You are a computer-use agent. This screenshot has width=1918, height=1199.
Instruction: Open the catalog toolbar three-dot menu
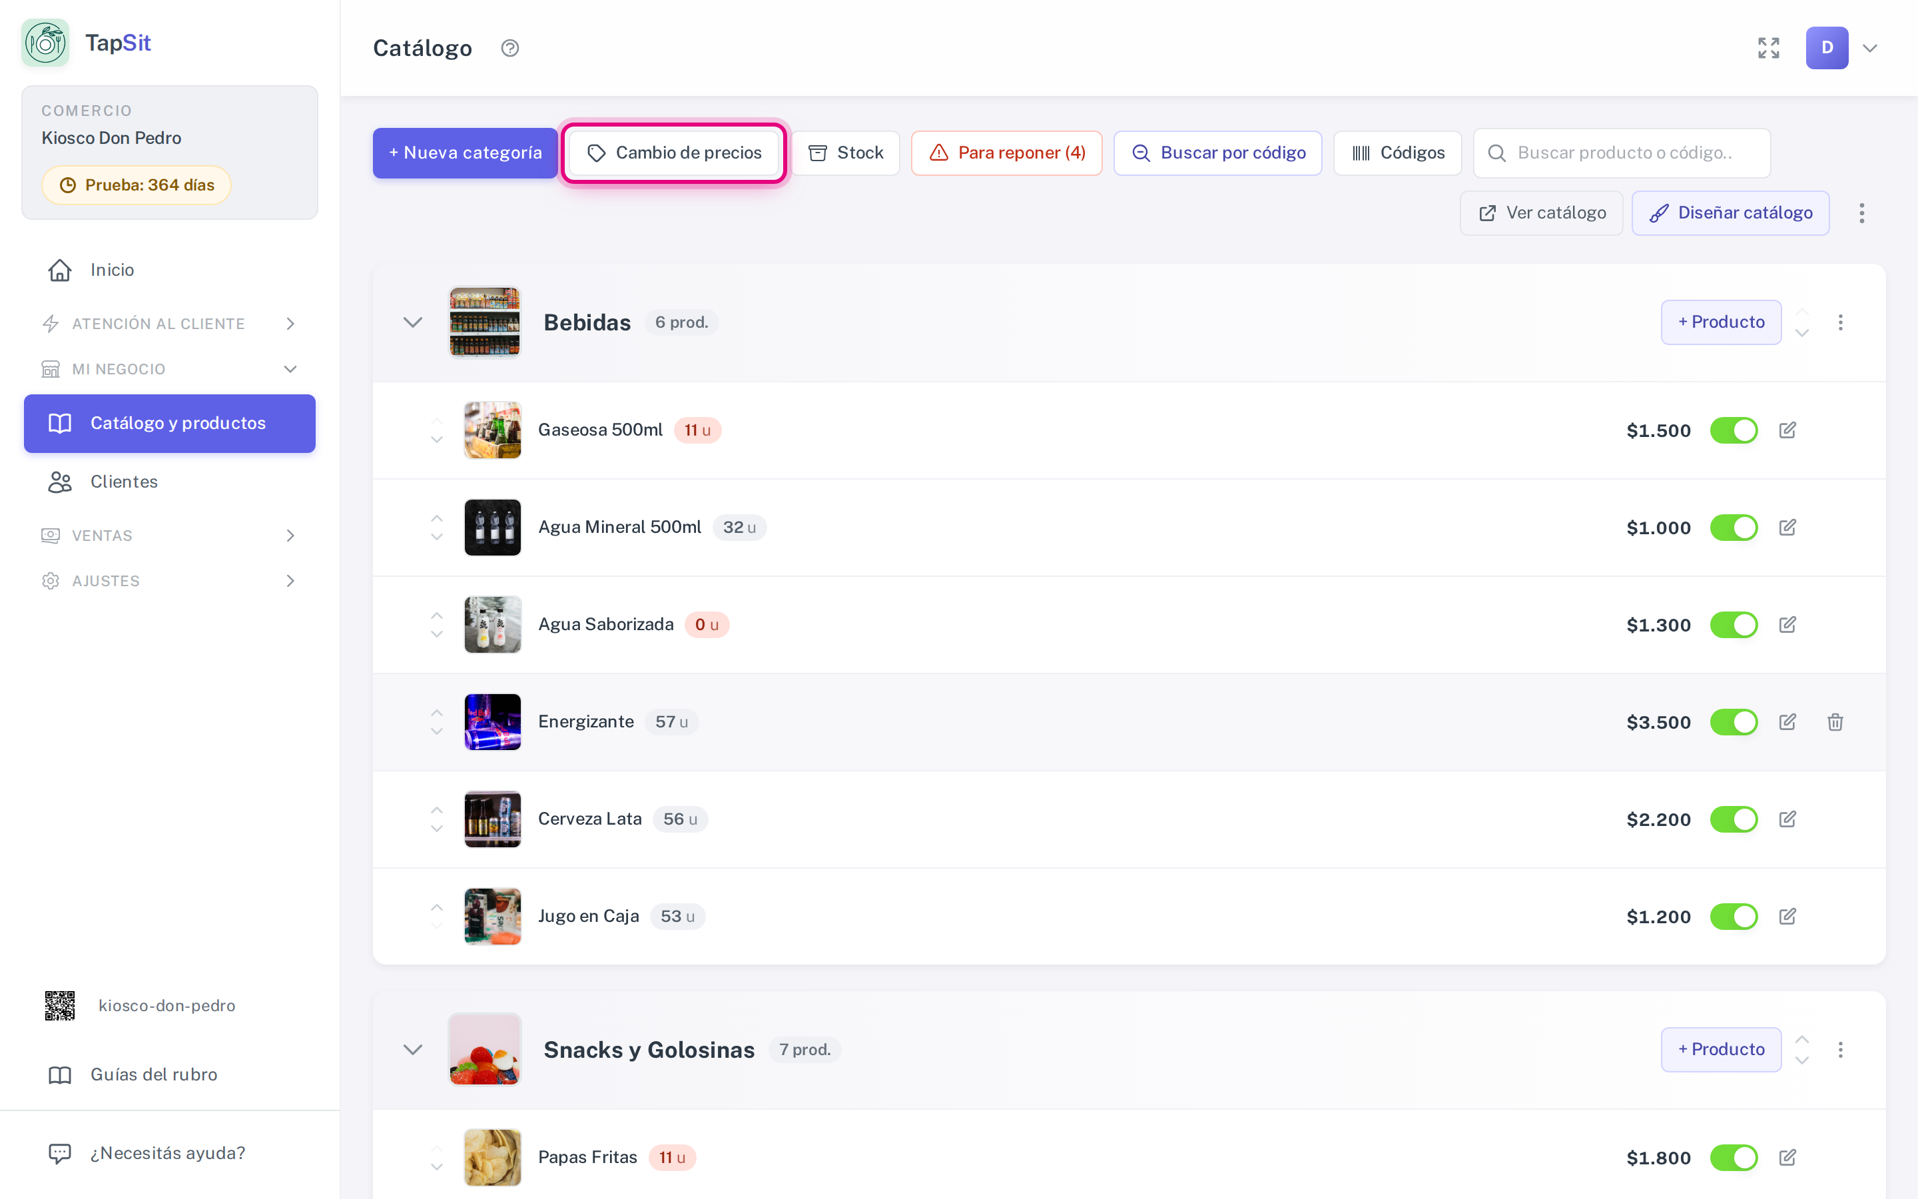click(x=1862, y=213)
